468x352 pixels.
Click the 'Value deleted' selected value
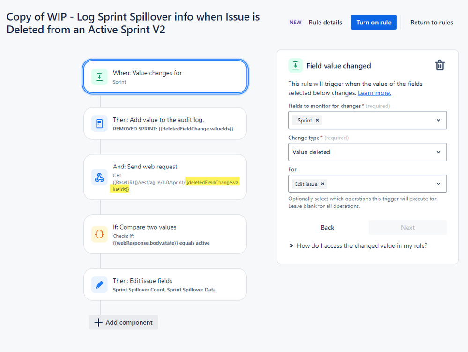(312, 152)
